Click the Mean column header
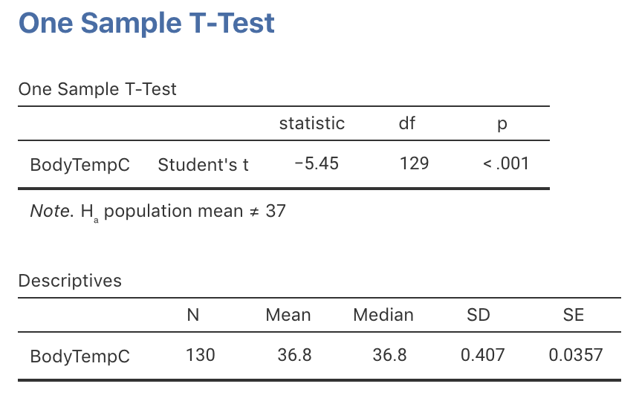Image resolution: width=639 pixels, height=401 pixels. click(288, 315)
